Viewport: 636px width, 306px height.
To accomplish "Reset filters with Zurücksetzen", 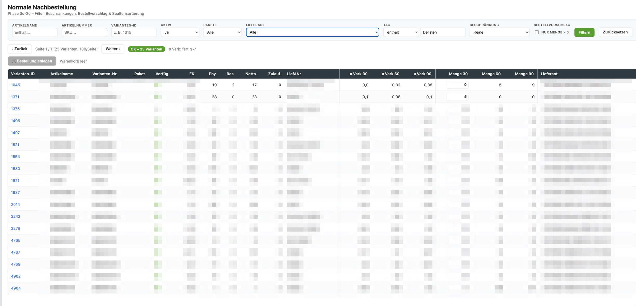I will [x=615, y=32].
